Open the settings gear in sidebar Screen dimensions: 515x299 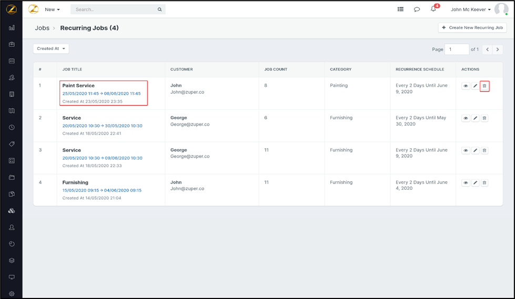point(12,294)
